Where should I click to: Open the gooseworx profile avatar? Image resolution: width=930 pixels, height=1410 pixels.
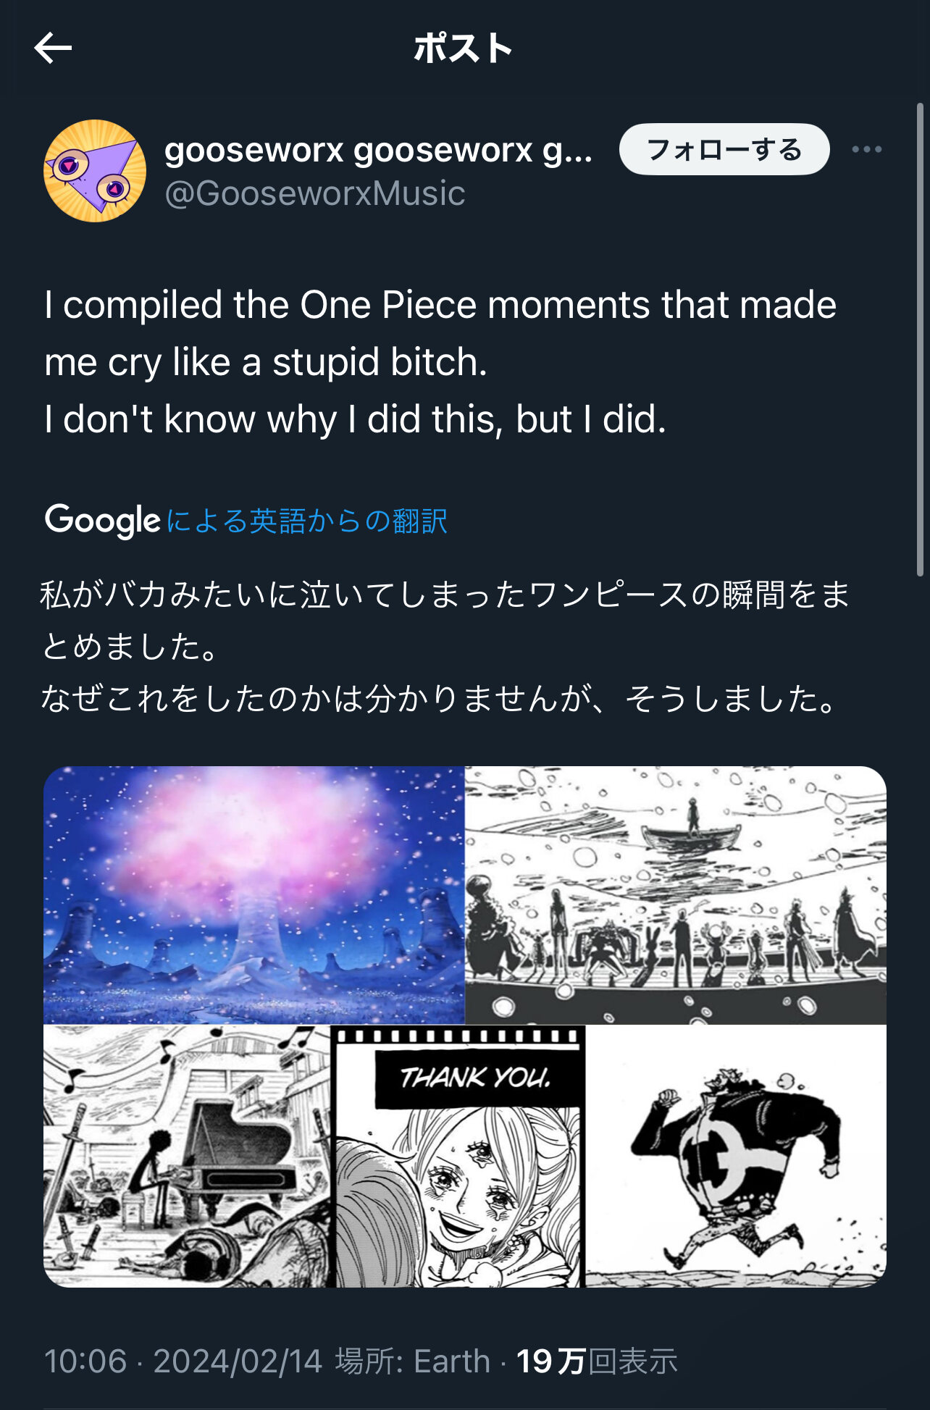click(x=95, y=171)
